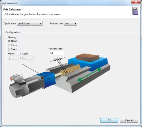The height and width of the screenshot is (127, 142).
Task: Open the Application dropdown showing Lead Screw
Action: 29,23
